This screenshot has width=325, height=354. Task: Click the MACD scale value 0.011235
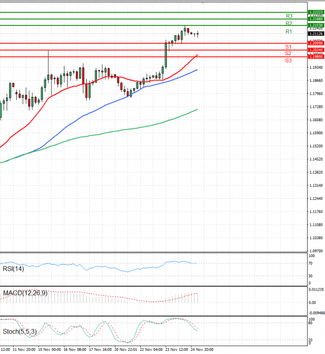[x=316, y=290]
